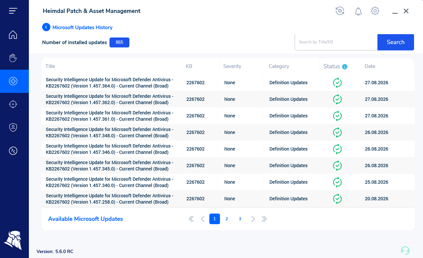
Task: Click the refresh scan icon in header
Action: tap(340, 11)
